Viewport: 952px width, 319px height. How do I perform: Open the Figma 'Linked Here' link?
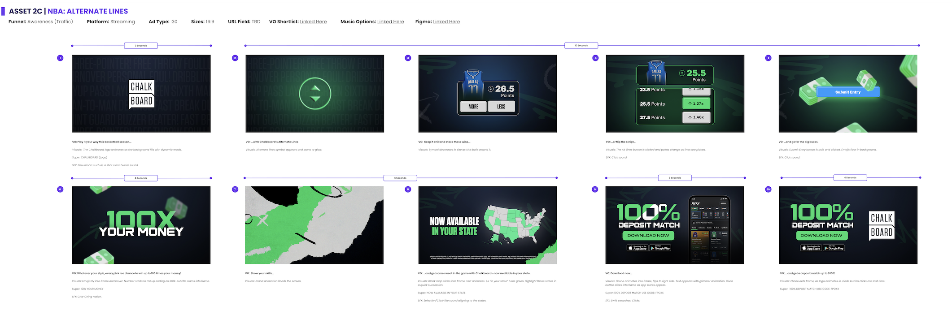[446, 22]
